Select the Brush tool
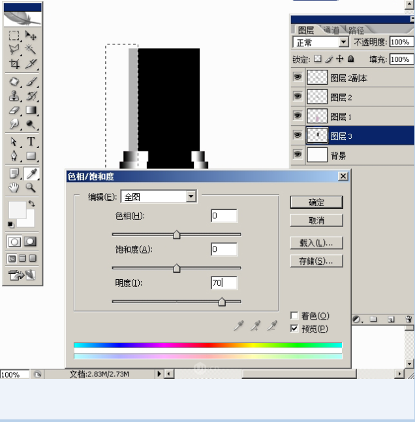Image resolution: width=415 pixels, height=422 pixels. tap(31, 82)
